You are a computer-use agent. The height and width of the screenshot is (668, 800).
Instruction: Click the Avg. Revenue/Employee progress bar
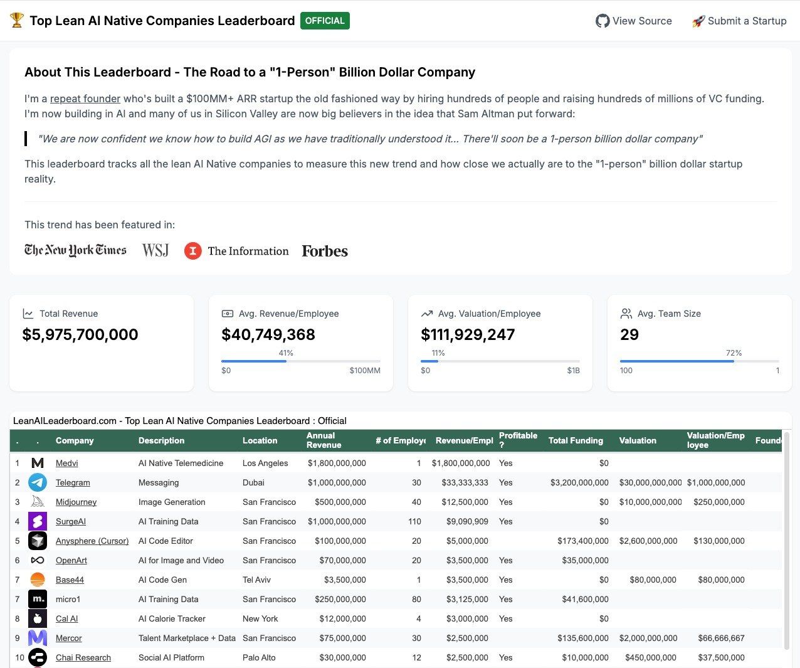(x=301, y=361)
